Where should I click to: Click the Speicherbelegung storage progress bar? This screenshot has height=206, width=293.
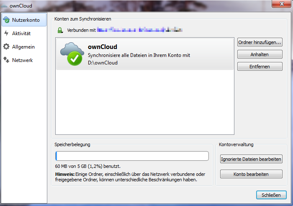132,156
